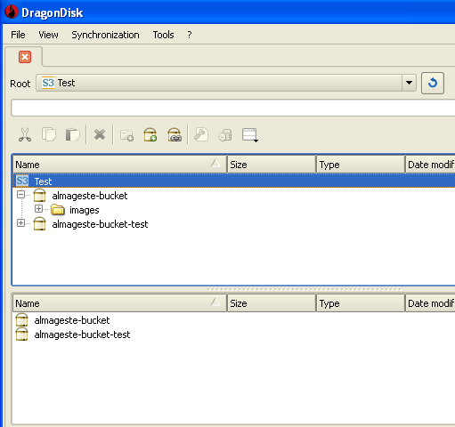Open the ? help menu
The height and width of the screenshot is (427, 455).
click(x=190, y=35)
